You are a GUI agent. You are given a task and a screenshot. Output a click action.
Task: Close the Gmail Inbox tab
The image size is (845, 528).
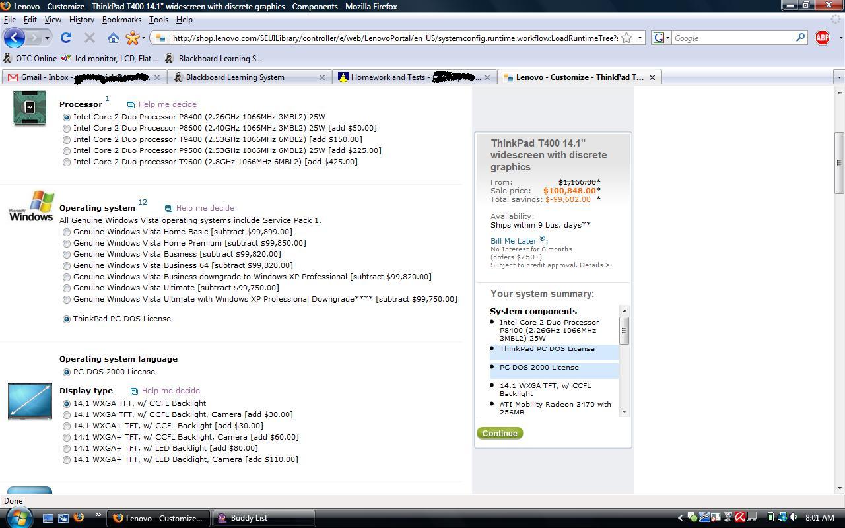156,77
